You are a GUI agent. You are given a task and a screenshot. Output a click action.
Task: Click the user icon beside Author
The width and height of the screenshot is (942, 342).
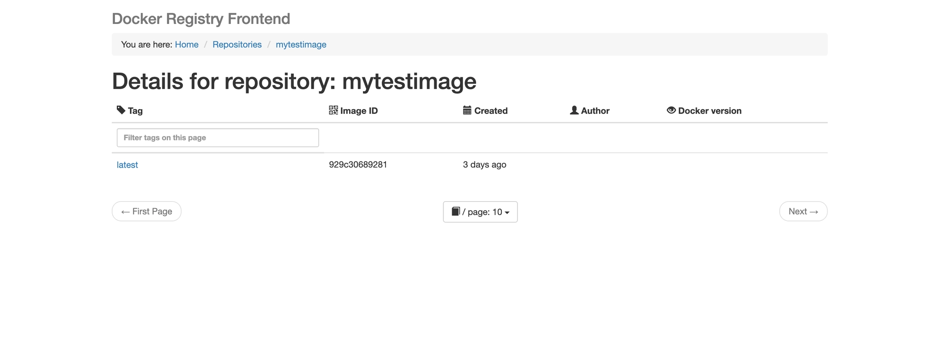click(574, 110)
